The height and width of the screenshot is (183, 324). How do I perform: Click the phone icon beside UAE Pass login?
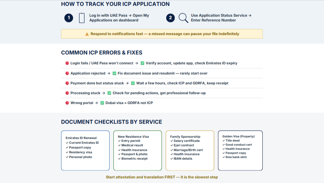click(82, 18)
